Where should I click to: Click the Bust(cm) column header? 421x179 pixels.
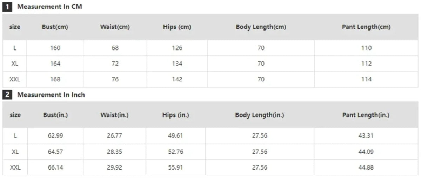55,27
